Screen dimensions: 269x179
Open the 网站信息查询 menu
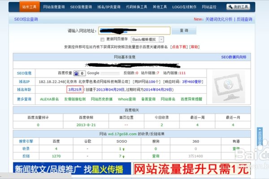54,7
